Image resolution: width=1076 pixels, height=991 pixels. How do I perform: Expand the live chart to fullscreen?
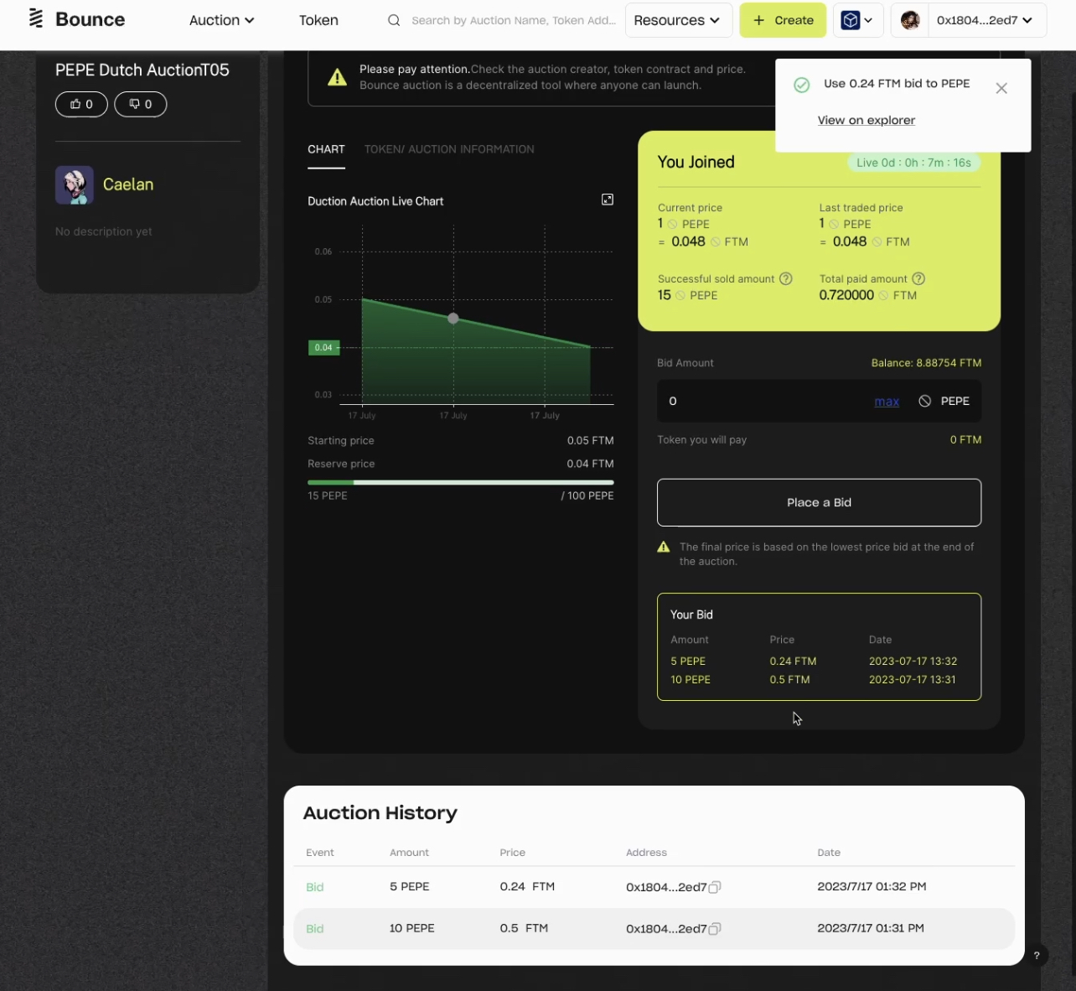(x=608, y=200)
